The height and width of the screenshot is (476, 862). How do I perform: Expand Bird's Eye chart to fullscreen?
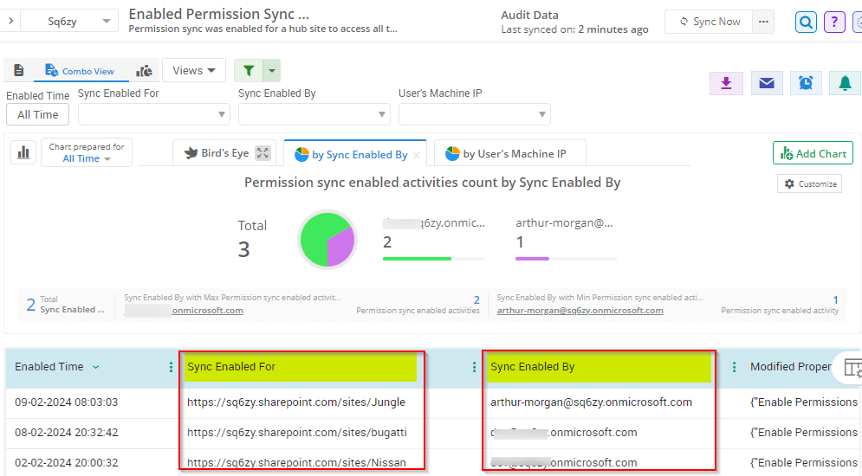[x=263, y=153]
